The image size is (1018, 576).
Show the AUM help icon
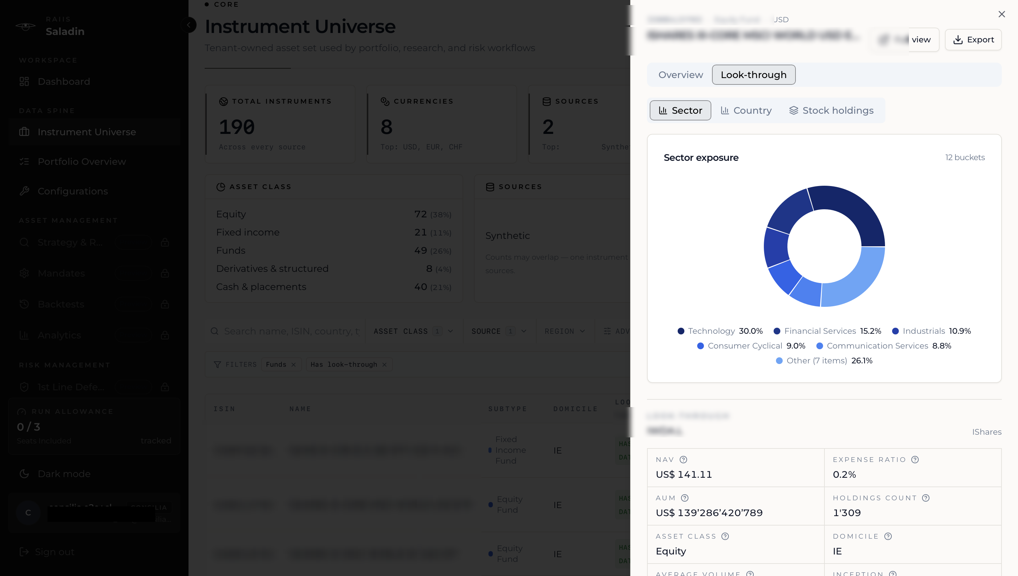tap(685, 498)
